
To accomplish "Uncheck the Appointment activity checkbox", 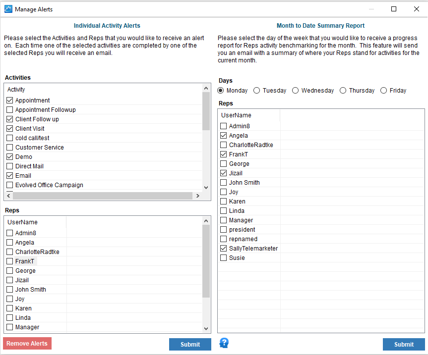I will [x=10, y=100].
